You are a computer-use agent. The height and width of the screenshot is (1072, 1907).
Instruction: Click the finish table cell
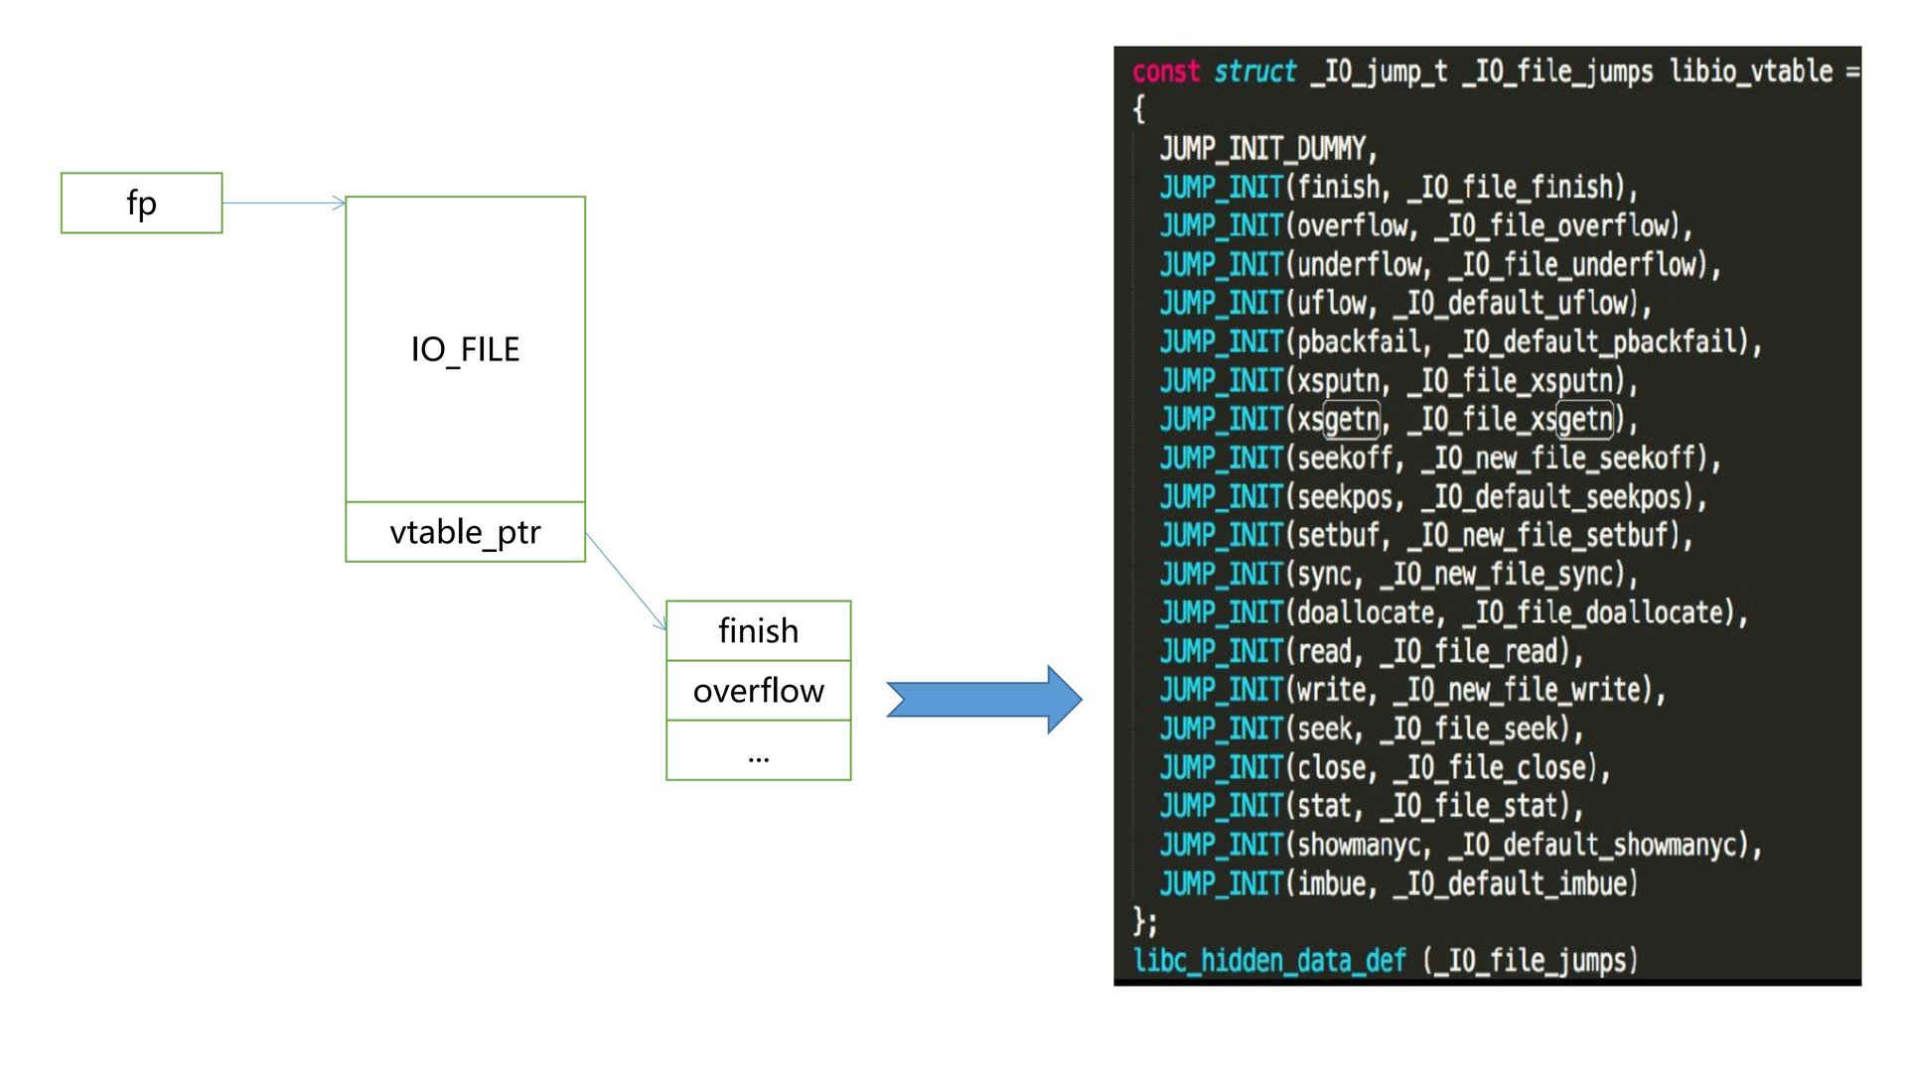click(758, 631)
